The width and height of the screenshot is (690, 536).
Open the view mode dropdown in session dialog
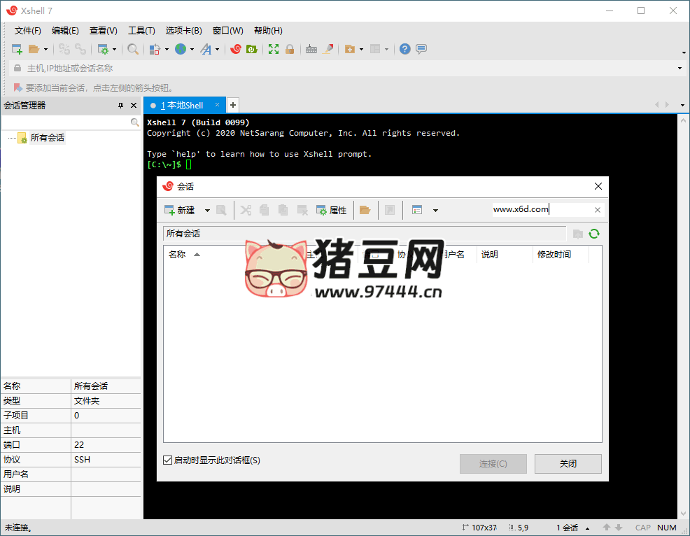click(435, 210)
